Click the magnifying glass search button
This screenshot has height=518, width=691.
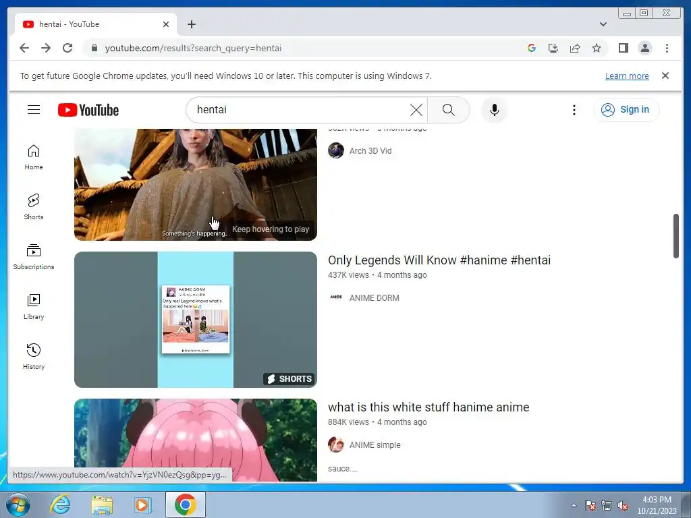[x=448, y=110]
